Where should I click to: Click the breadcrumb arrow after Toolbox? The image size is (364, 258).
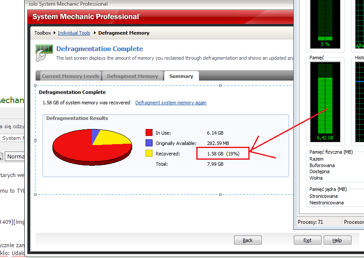(x=54, y=33)
